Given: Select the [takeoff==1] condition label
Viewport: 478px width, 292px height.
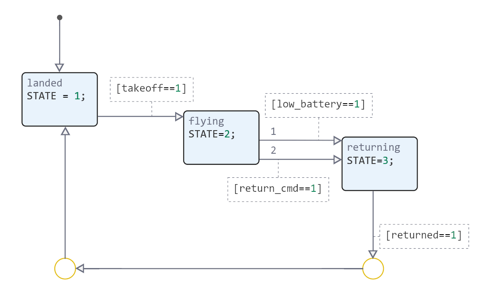Looking at the screenshot, I should pyautogui.click(x=152, y=89).
